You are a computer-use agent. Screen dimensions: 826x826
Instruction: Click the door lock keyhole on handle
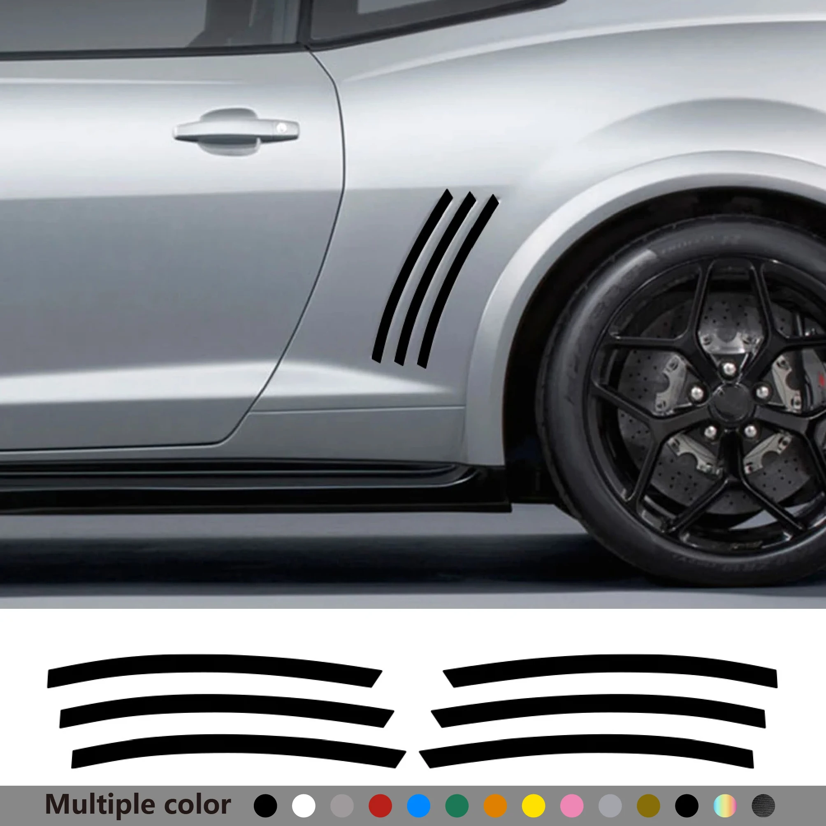(281, 128)
